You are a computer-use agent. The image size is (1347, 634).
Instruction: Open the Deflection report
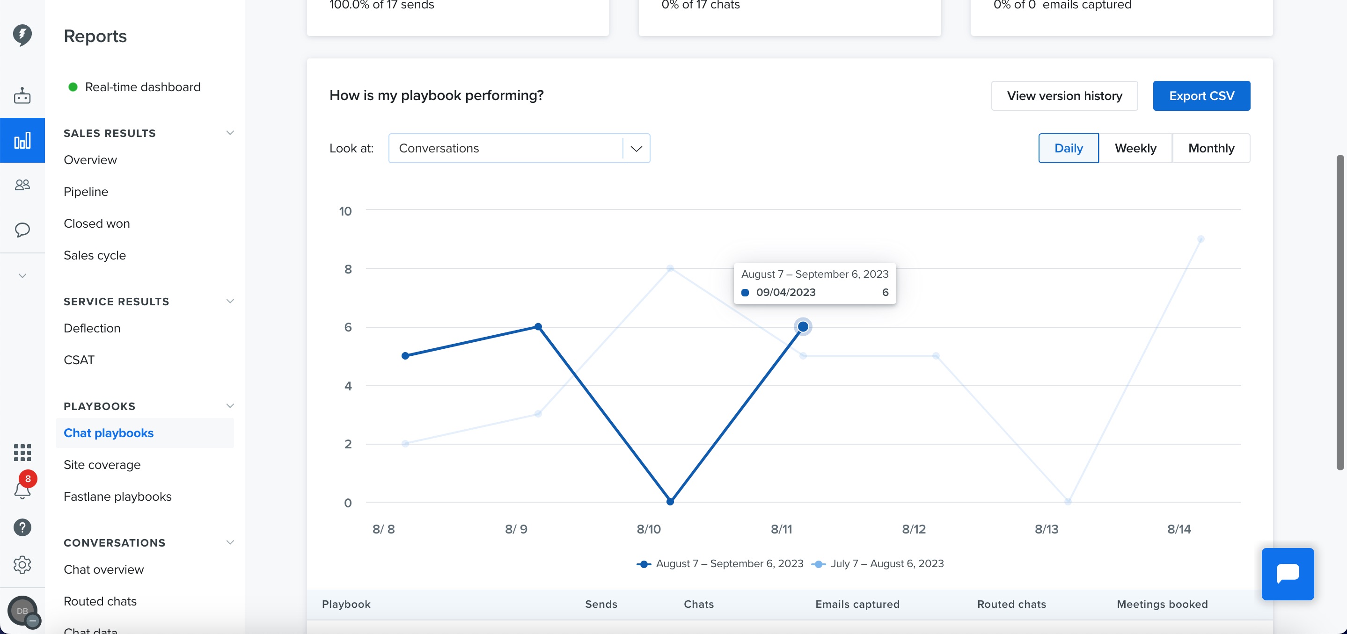coord(92,328)
